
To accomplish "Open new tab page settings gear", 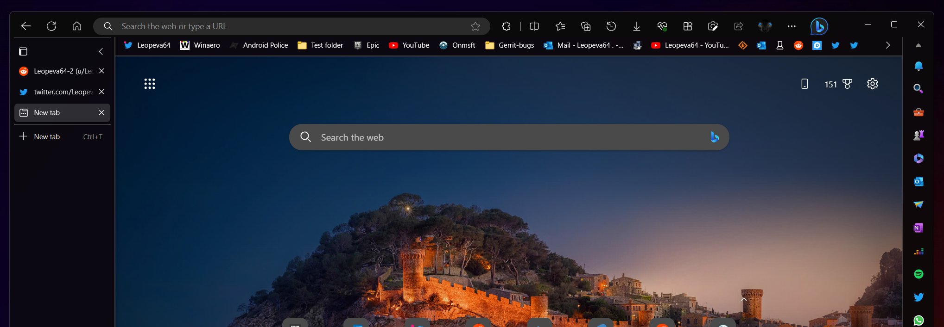I will (873, 84).
